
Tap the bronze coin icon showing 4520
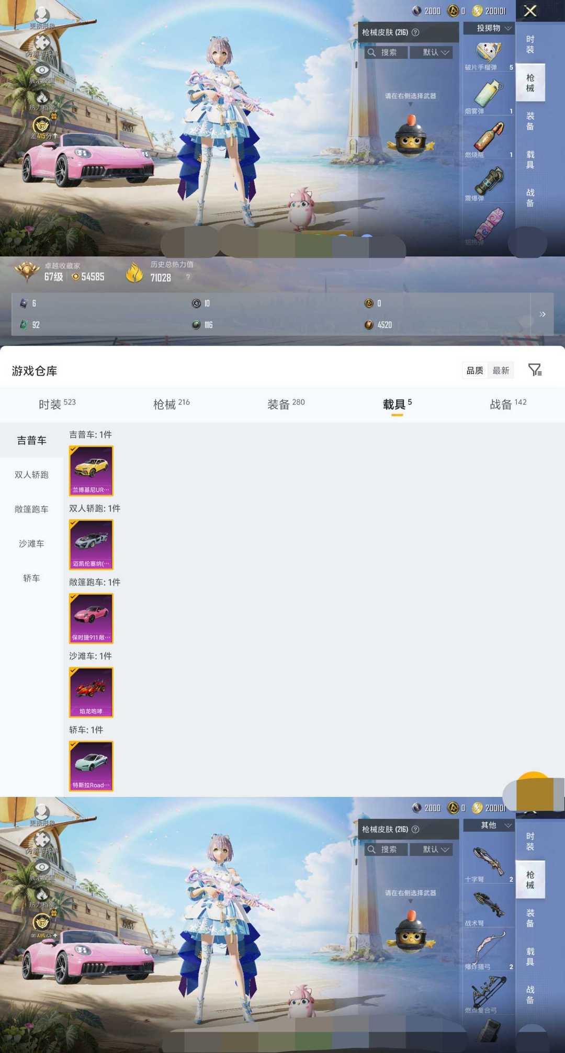point(369,325)
